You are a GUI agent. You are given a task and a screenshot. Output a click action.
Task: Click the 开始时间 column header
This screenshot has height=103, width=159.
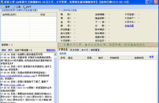(x=120, y=58)
